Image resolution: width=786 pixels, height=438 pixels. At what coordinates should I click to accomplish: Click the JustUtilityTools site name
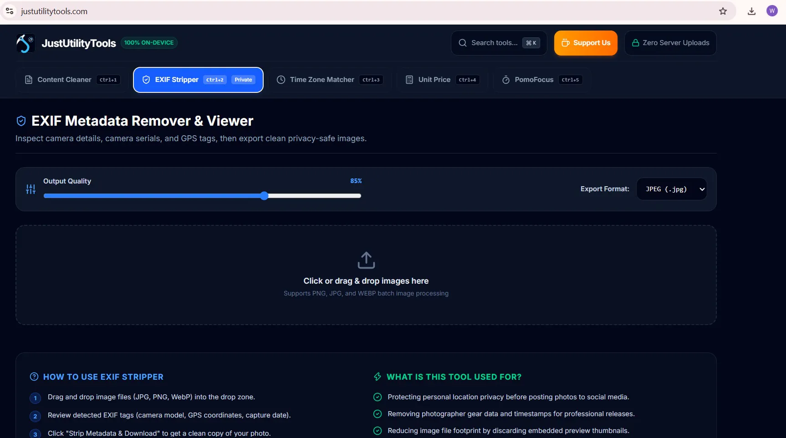[79, 43]
